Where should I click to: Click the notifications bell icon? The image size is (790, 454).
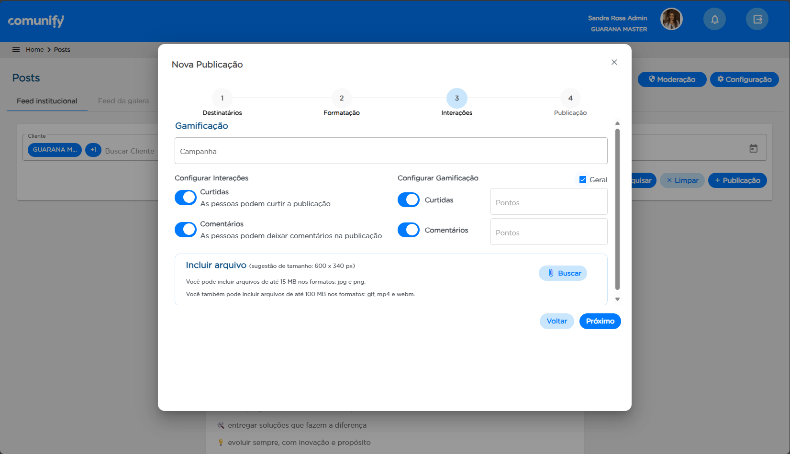point(714,20)
